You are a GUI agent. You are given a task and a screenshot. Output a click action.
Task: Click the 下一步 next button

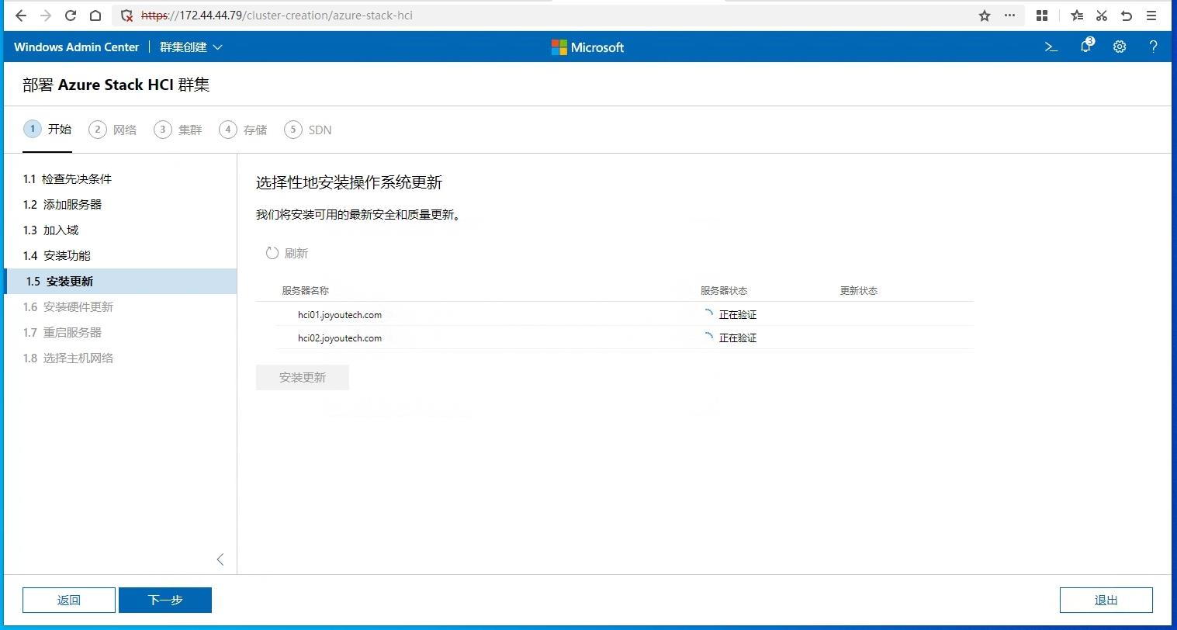[x=165, y=600]
